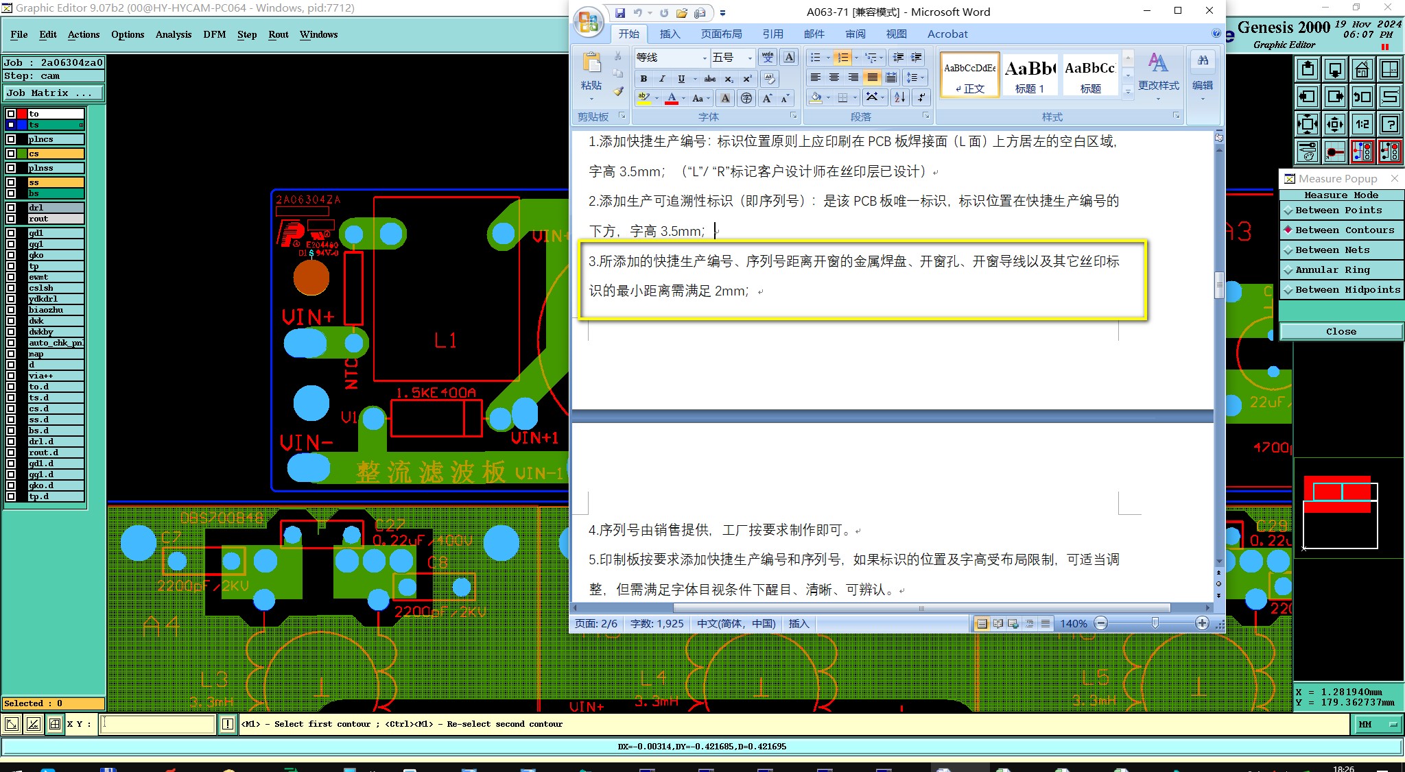Click the zoom in icon with inward arrows
1405x772 pixels.
1308,124
